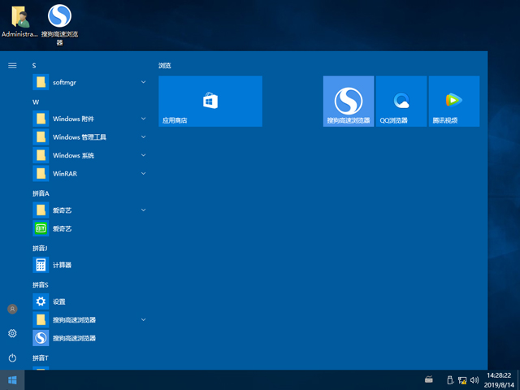Open the clock and date in taskbar
The image size is (520, 390).
click(499, 380)
